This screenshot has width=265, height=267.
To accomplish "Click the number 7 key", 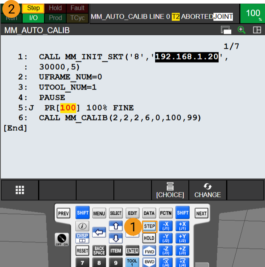I will tap(83, 262).
